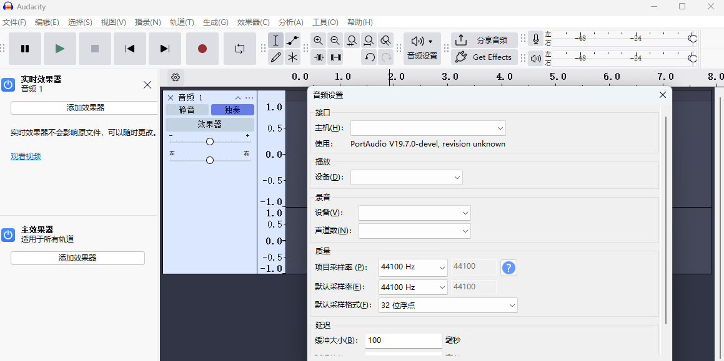This screenshot has height=361, width=724.
Task: Collapse track 音频 1 with chevron
Action: (x=238, y=98)
